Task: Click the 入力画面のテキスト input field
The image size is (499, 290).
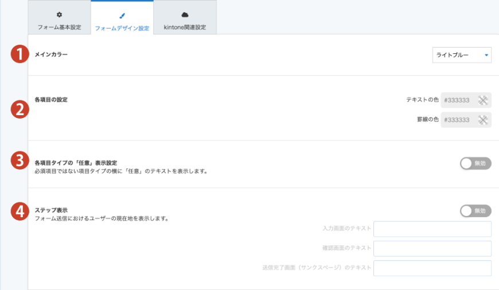Action: pos(432,229)
